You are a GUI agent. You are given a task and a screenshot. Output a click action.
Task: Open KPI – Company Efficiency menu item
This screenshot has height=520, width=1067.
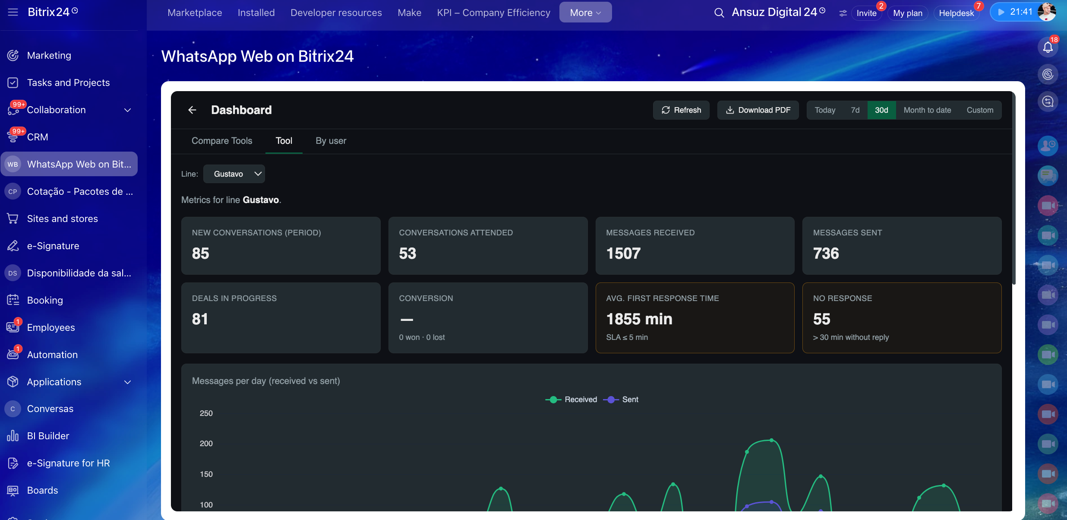pyautogui.click(x=494, y=13)
